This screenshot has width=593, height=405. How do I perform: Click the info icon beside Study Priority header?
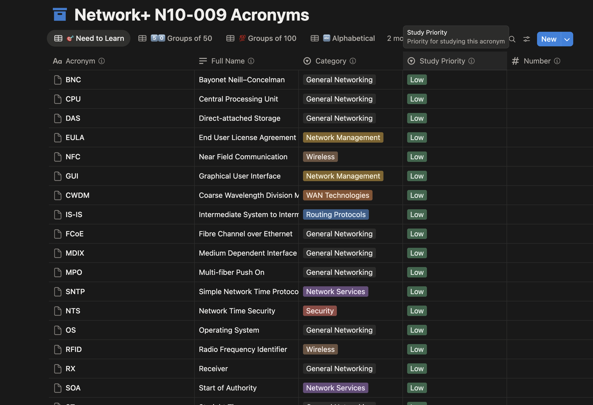click(471, 61)
